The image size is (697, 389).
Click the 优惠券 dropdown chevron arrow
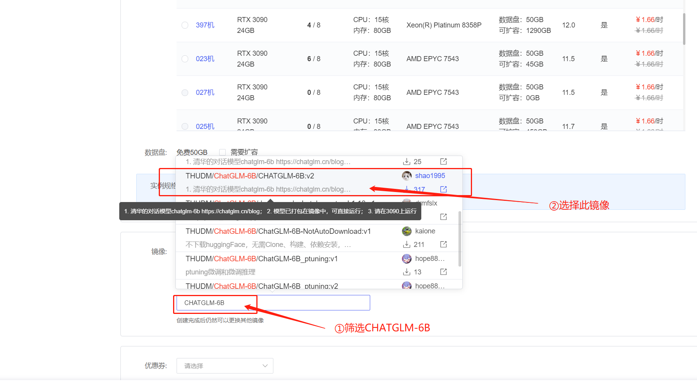[265, 366]
